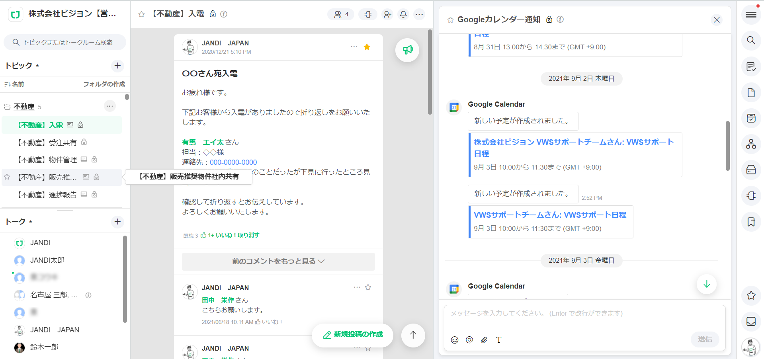Image resolution: width=764 pixels, height=359 pixels.
Task: Select 【不動産】進捗報告 topic
Action: (x=62, y=195)
